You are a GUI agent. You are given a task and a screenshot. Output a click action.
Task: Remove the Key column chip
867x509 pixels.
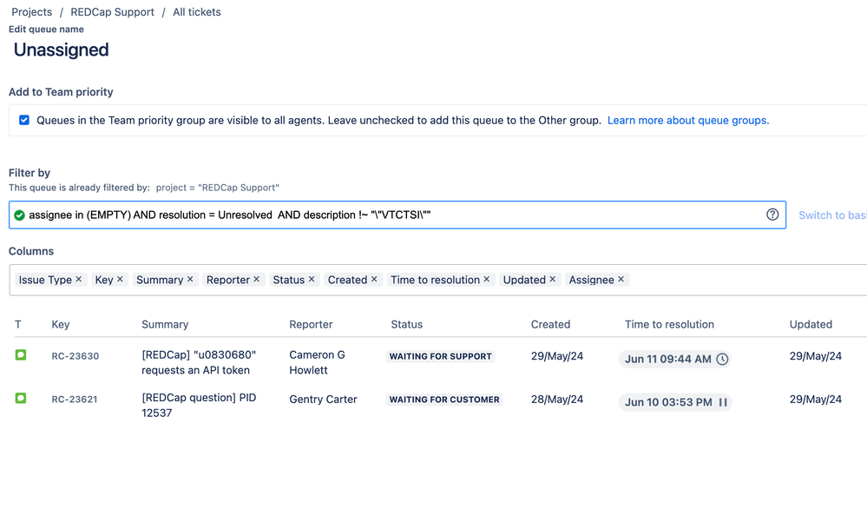[x=120, y=280]
